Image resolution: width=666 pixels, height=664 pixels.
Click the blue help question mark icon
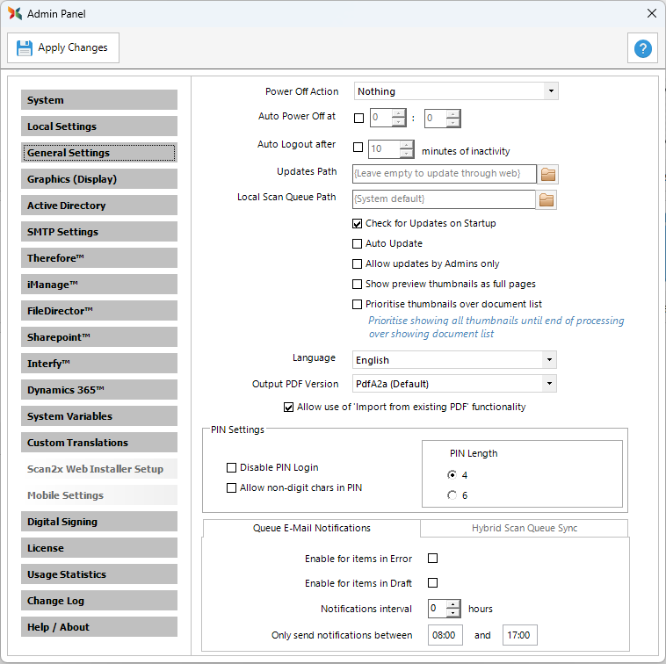(x=642, y=48)
